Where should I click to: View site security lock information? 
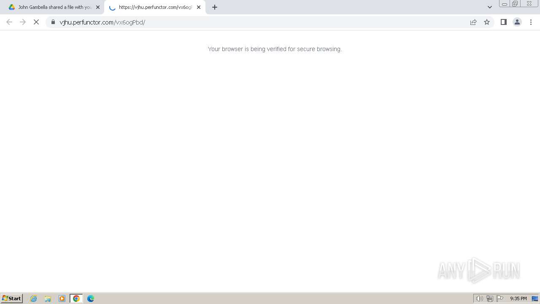point(53,22)
